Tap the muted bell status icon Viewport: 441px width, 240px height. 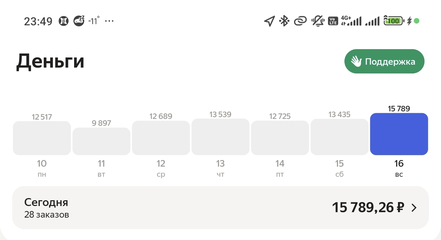point(318,21)
